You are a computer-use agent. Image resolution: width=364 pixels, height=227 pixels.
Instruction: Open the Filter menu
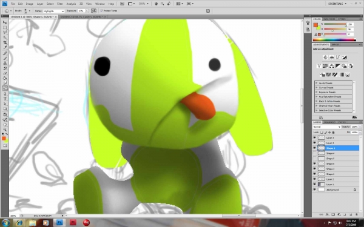[60, 4]
